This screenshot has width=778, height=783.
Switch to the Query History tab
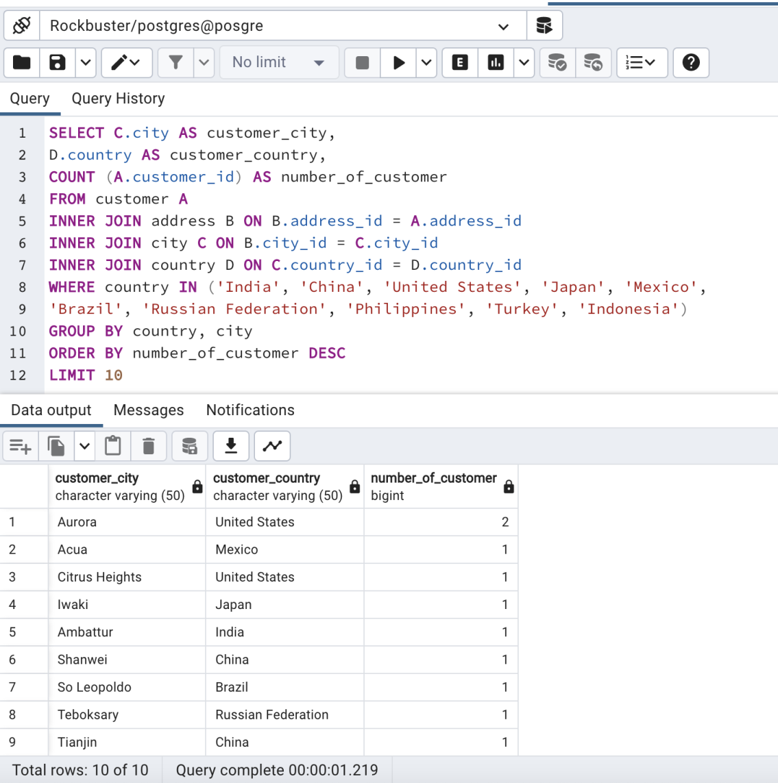[x=117, y=98]
